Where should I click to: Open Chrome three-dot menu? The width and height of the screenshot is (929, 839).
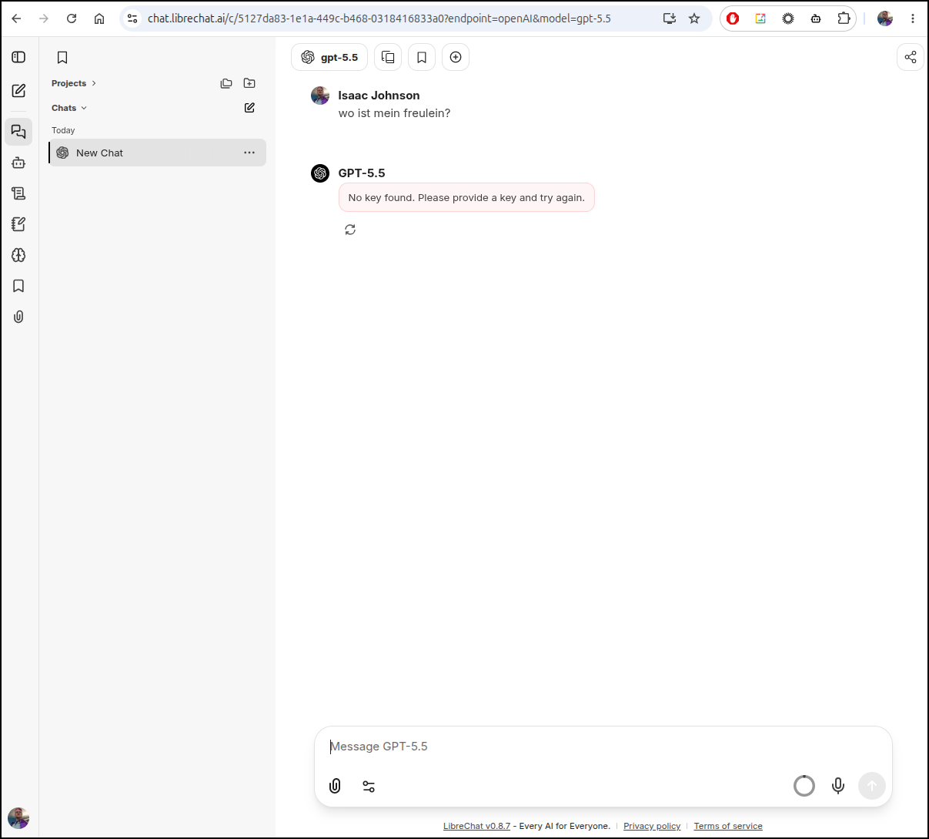pos(913,18)
